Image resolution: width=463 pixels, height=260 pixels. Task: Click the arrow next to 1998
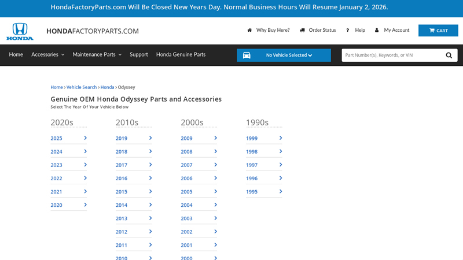coord(281,151)
